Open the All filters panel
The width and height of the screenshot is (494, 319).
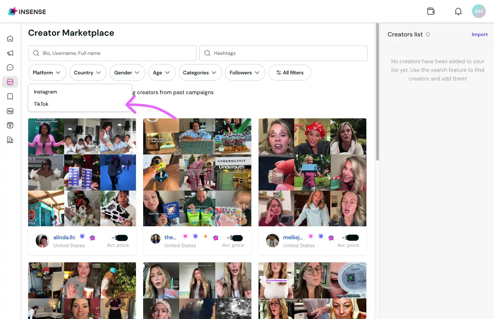290,73
